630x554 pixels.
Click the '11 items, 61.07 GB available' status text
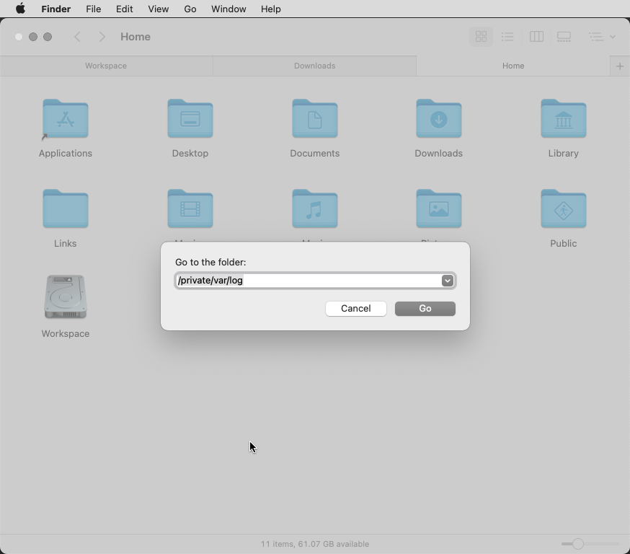coord(315,544)
